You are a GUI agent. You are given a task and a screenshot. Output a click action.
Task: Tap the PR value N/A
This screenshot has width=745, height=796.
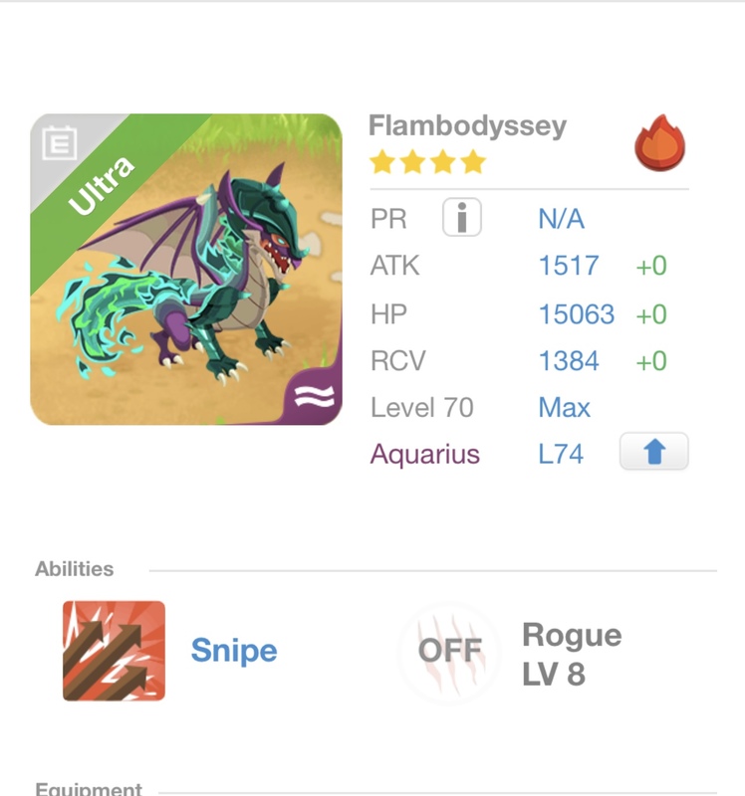(561, 219)
